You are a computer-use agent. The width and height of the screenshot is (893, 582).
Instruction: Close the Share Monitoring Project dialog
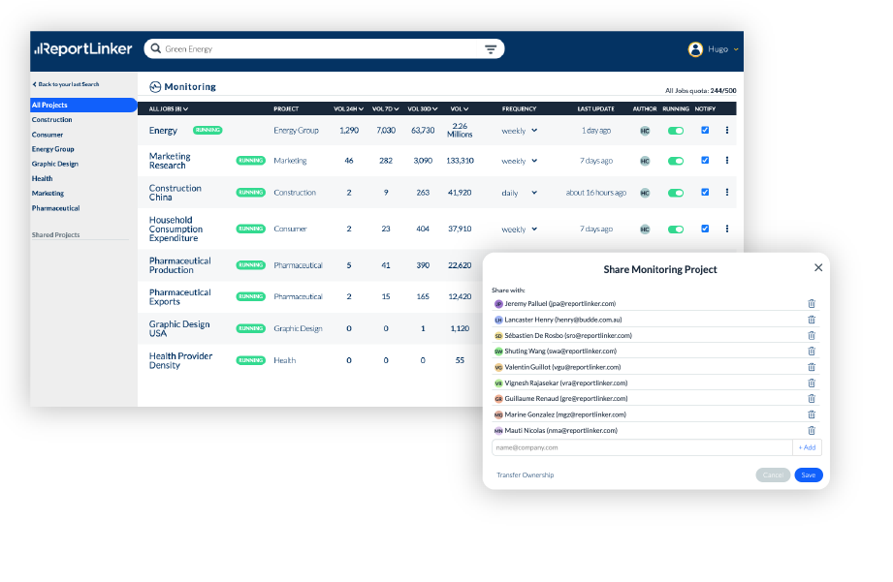tap(818, 267)
